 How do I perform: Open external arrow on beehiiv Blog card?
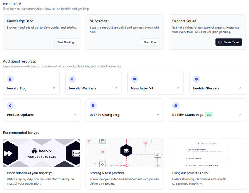coord(54,88)
